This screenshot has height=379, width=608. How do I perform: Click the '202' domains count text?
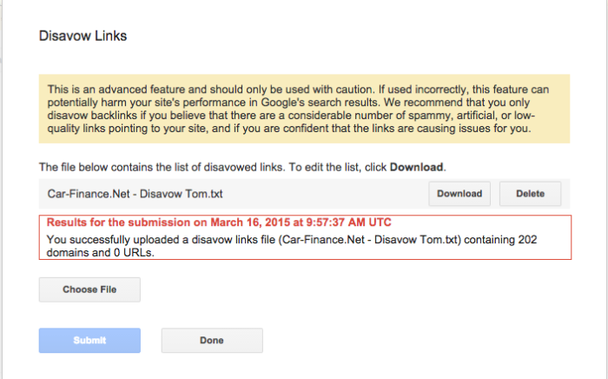pyautogui.click(x=527, y=239)
